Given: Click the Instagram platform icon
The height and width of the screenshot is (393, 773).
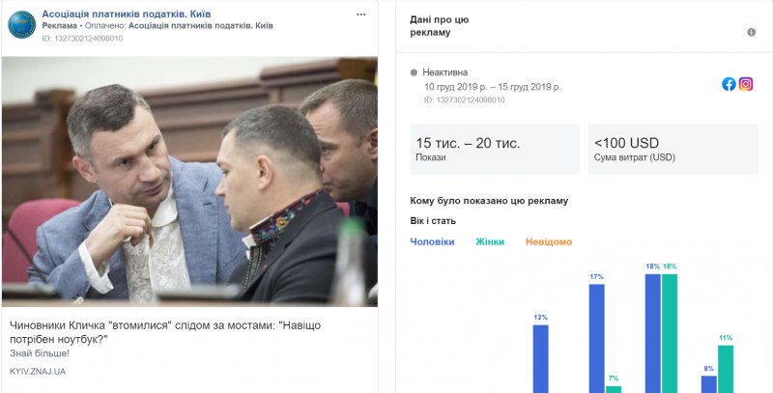Looking at the screenshot, I should [746, 84].
